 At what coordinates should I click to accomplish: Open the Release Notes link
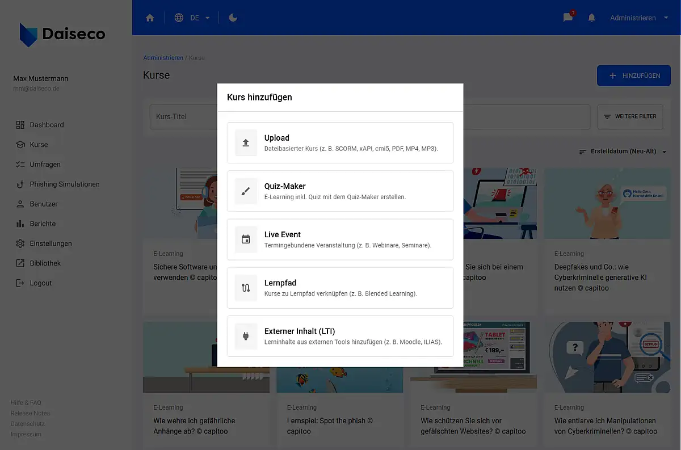tap(30, 413)
